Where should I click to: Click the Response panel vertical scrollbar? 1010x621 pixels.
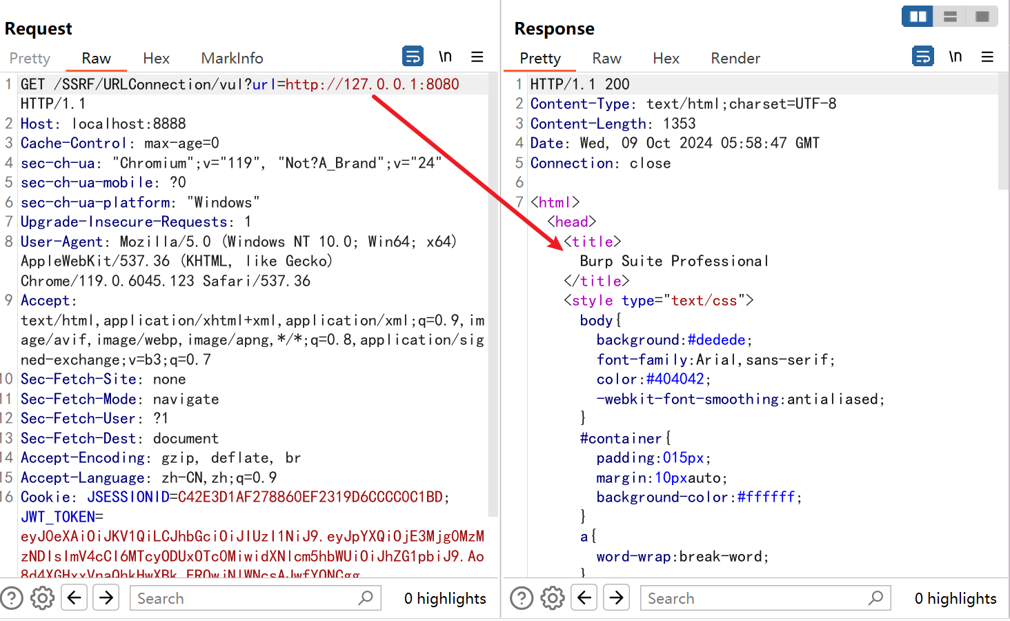(1003, 131)
